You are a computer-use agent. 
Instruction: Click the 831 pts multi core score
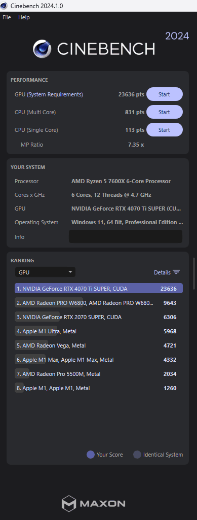(135, 112)
